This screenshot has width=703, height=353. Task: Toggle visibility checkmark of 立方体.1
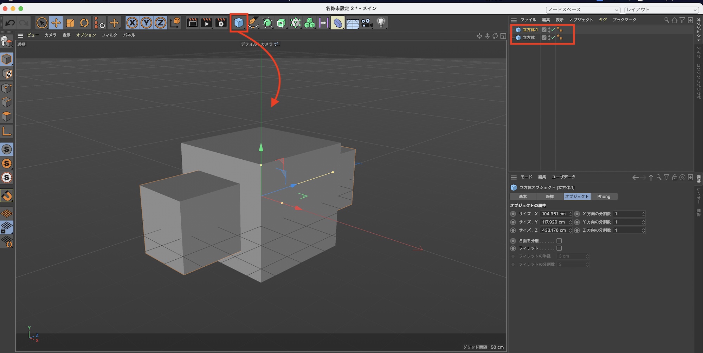pyautogui.click(x=553, y=30)
